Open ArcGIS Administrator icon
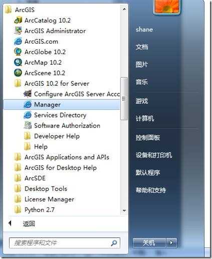The width and height of the screenshot is (212, 259). pos(18,31)
